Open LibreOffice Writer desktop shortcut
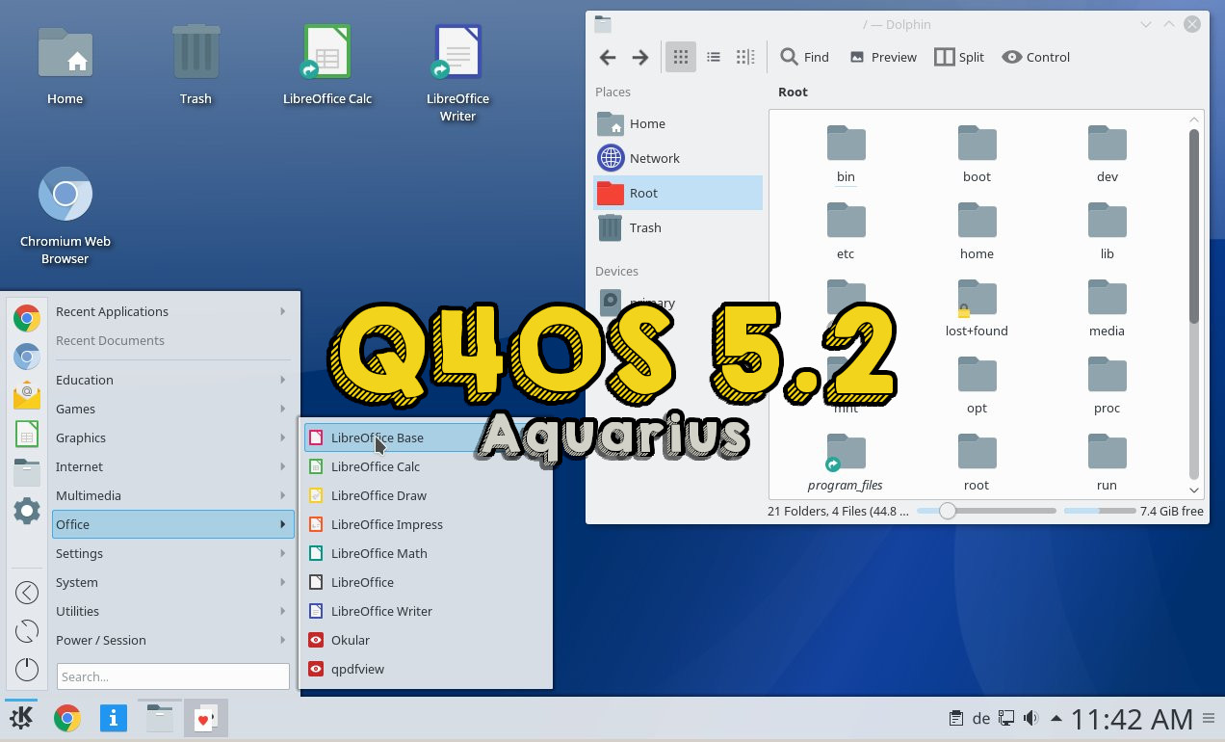1225x742 pixels. coord(458,74)
